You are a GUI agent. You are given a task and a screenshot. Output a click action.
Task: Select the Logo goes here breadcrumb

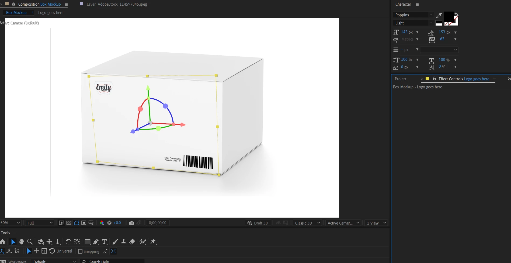(51, 13)
